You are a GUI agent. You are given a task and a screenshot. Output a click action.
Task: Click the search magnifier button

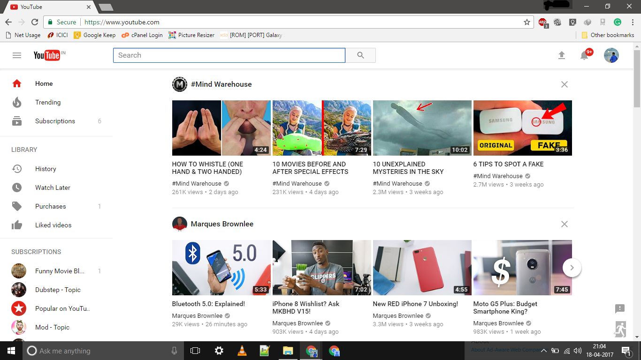click(x=360, y=55)
